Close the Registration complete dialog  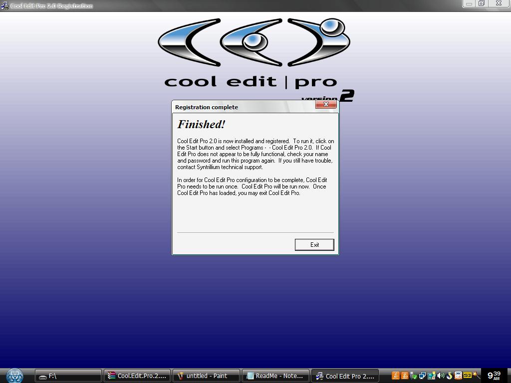point(326,104)
